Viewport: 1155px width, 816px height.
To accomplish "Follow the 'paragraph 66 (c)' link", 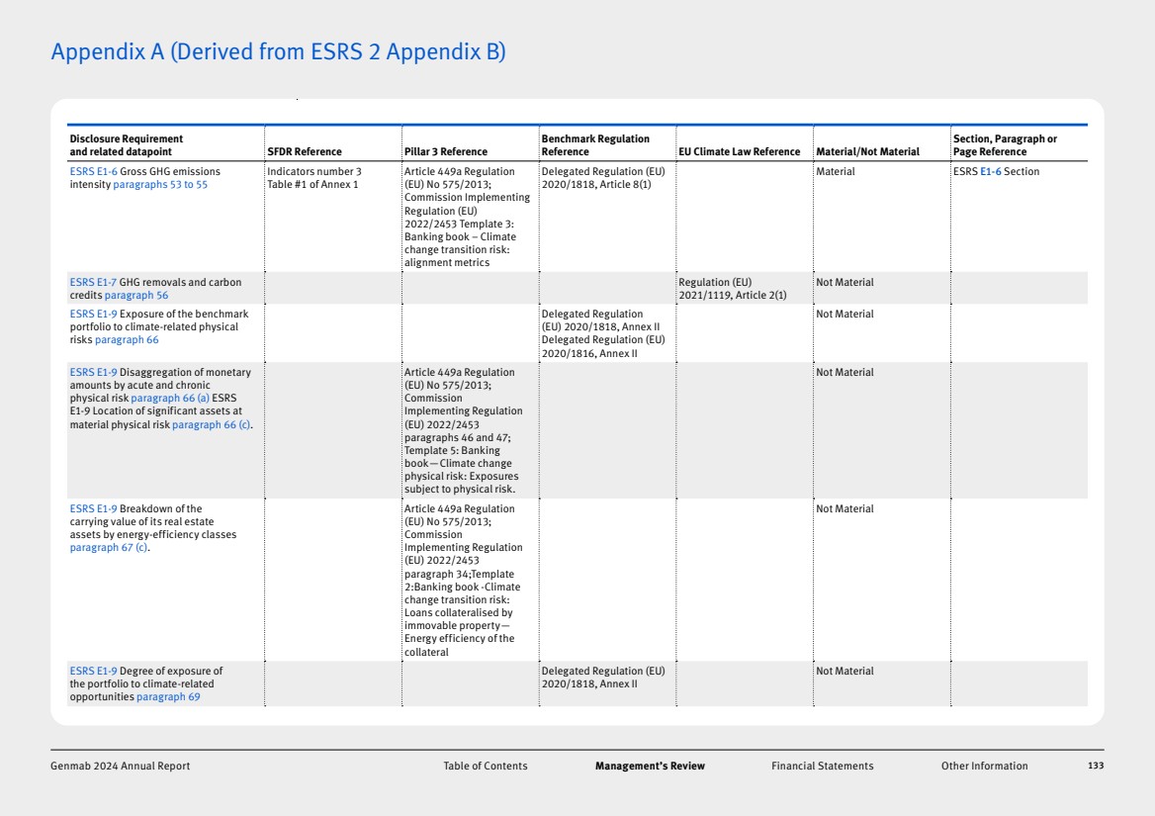I will click(x=212, y=424).
